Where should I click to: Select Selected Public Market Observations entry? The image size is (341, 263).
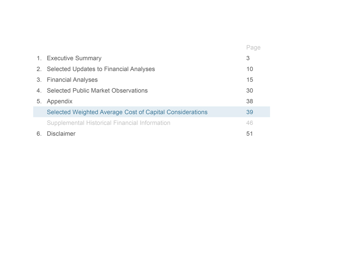click(97, 91)
